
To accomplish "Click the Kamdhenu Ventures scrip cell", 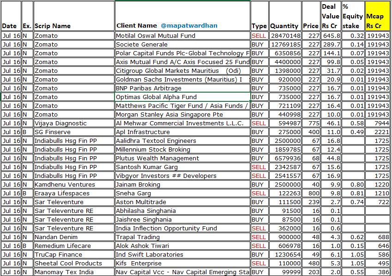I will (x=74, y=184).
